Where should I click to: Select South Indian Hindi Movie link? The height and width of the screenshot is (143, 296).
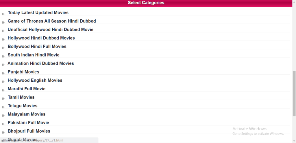tap(34, 55)
